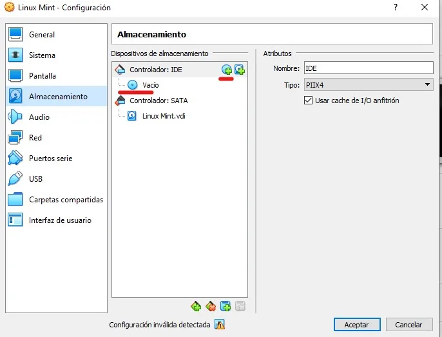The height and width of the screenshot is (337, 442).
Task: Add optical drive to IDE controller
Action: pyautogui.click(x=227, y=70)
